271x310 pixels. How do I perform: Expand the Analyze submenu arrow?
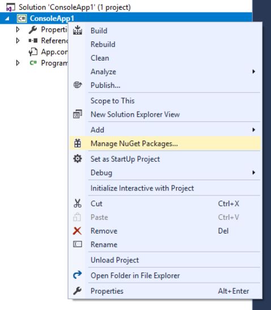coord(254,71)
